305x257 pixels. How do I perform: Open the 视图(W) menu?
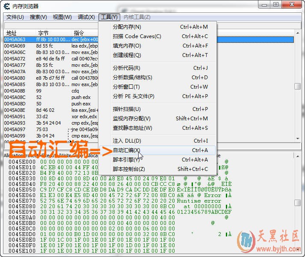click(62, 17)
